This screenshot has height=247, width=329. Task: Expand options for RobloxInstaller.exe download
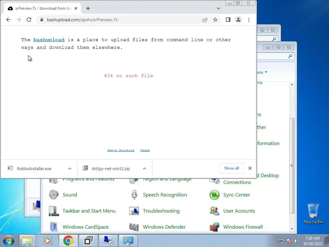point(70,169)
